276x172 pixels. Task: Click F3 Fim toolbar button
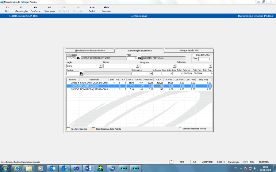point(7,9)
